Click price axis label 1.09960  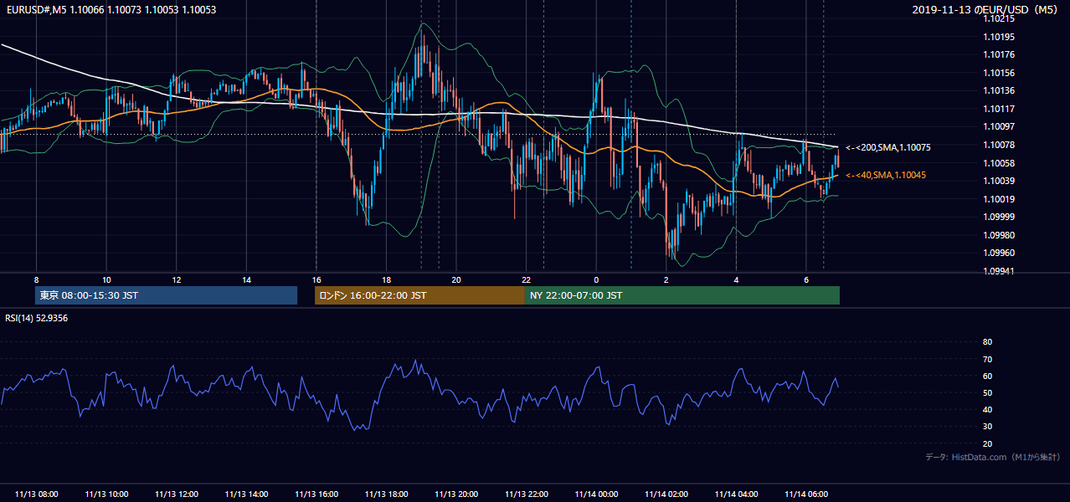click(1000, 253)
